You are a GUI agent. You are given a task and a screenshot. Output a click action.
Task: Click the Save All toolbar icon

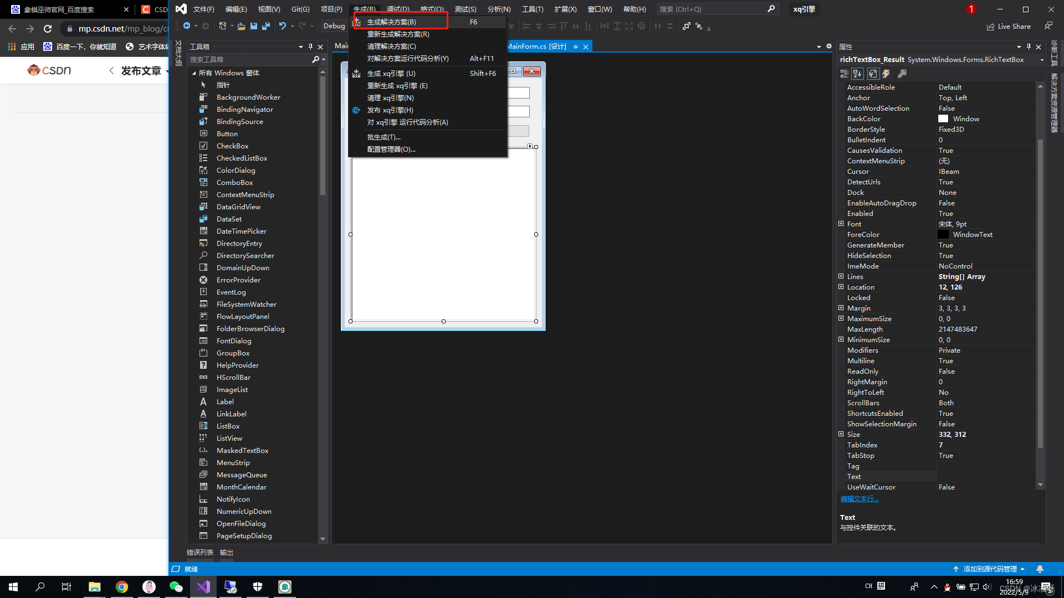tap(266, 26)
